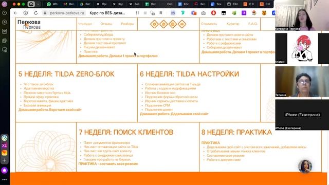Open the orange mail app in the sidebar

[x=5, y=153]
